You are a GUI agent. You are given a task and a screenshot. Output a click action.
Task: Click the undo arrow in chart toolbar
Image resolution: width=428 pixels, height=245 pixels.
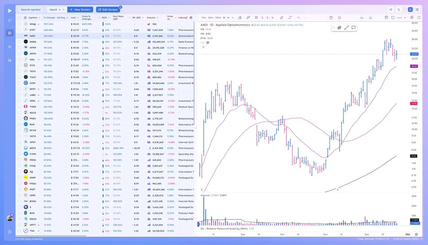click(299, 17)
